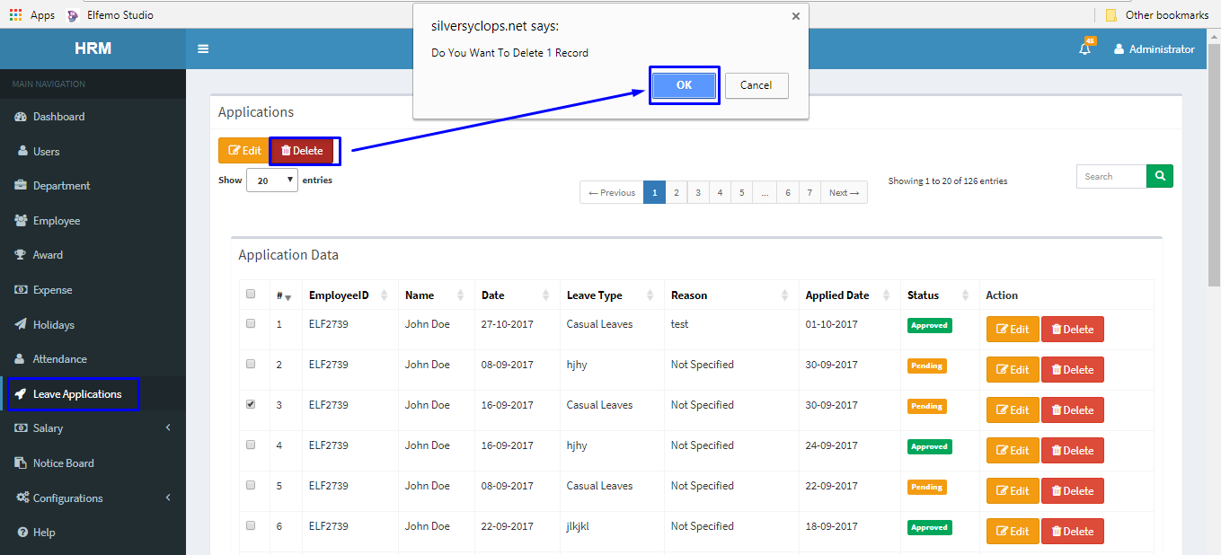
Task: Toggle the hamburger sidebar menu icon
Action: 203,48
